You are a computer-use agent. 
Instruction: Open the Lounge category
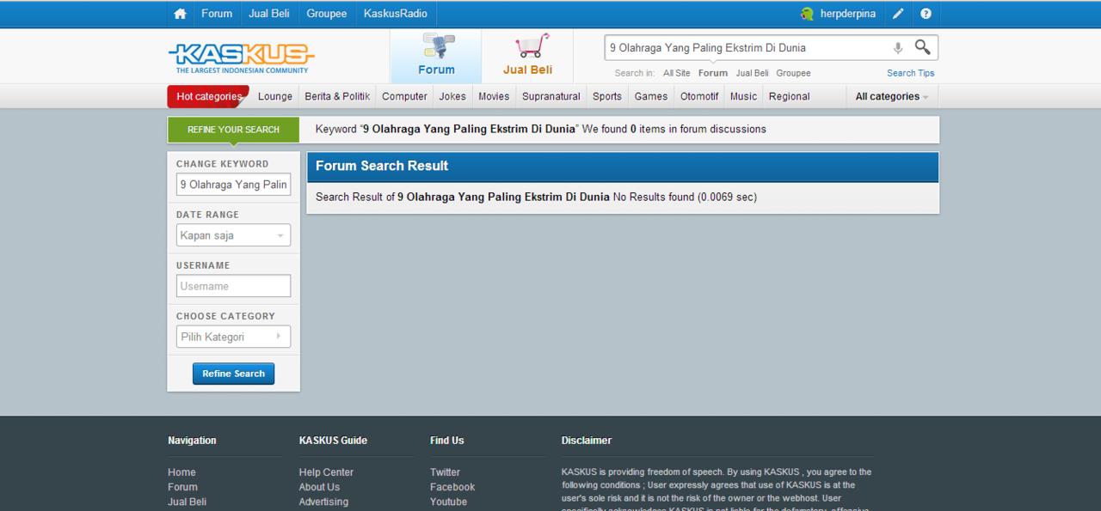point(275,96)
